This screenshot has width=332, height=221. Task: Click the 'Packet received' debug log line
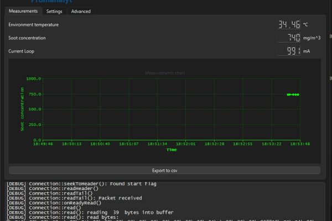tap(74, 198)
